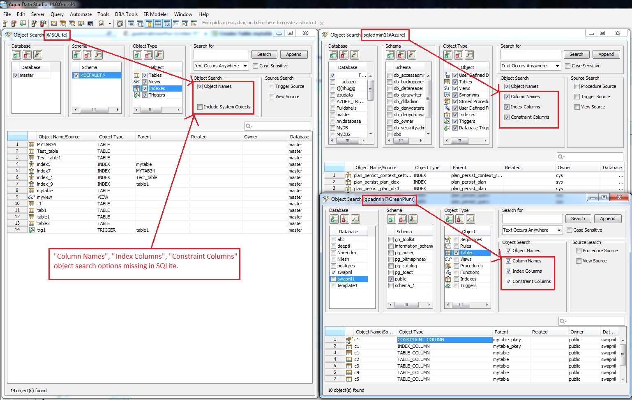Select the myview row in SQLite results
632x400 pixels.
[159, 197]
